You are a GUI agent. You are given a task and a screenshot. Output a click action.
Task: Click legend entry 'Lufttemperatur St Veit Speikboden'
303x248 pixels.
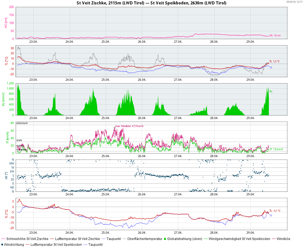tap(56, 244)
